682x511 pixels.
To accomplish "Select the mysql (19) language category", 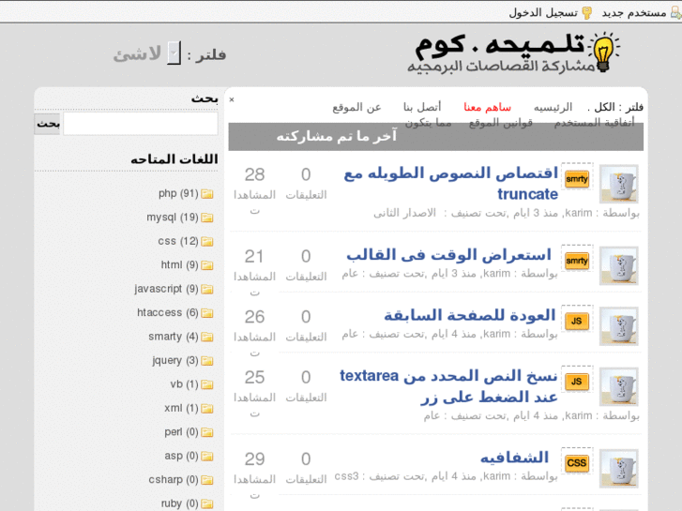I will pyautogui.click(x=173, y=218).
